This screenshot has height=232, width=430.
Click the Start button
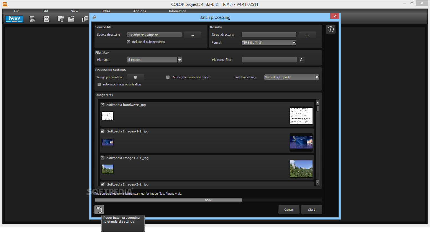[x=311, y=210]
